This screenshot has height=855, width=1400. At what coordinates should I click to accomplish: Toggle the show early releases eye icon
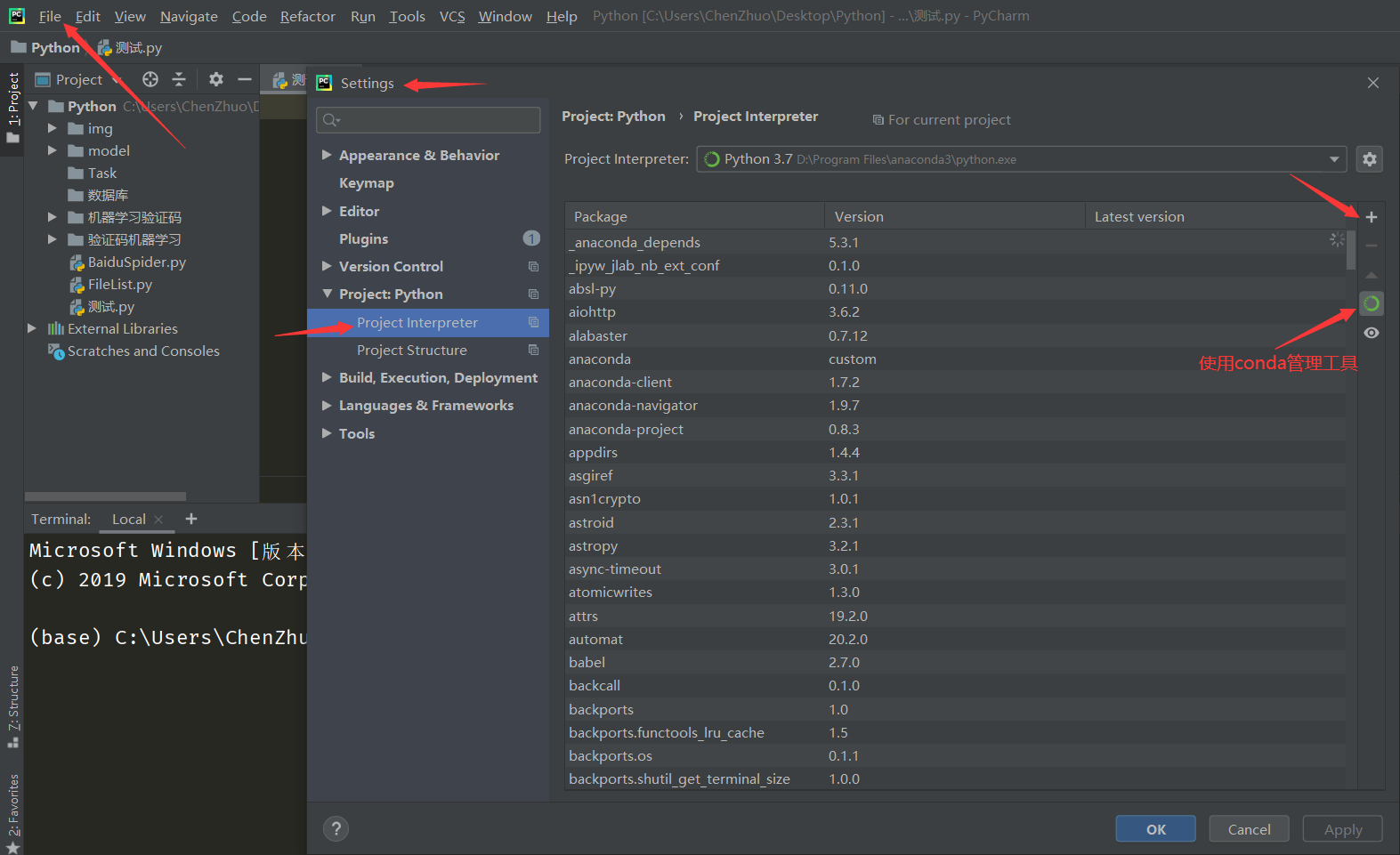[1371, 333]
